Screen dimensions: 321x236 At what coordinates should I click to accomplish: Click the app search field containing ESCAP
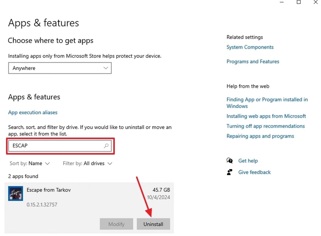tap(57, 146)
